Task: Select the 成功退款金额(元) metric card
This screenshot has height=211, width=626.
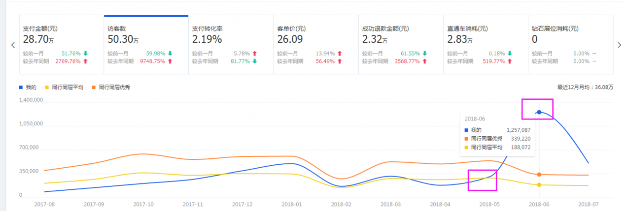Action: pos(401,45)
